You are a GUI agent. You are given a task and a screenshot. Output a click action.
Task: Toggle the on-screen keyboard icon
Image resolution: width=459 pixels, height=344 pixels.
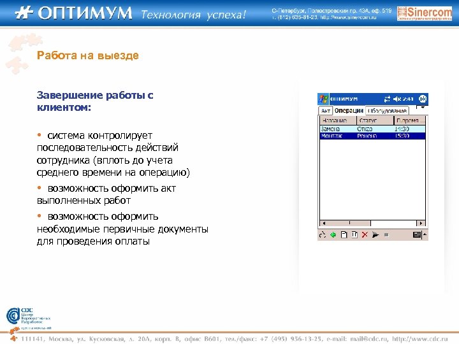[x=416, y=234]
